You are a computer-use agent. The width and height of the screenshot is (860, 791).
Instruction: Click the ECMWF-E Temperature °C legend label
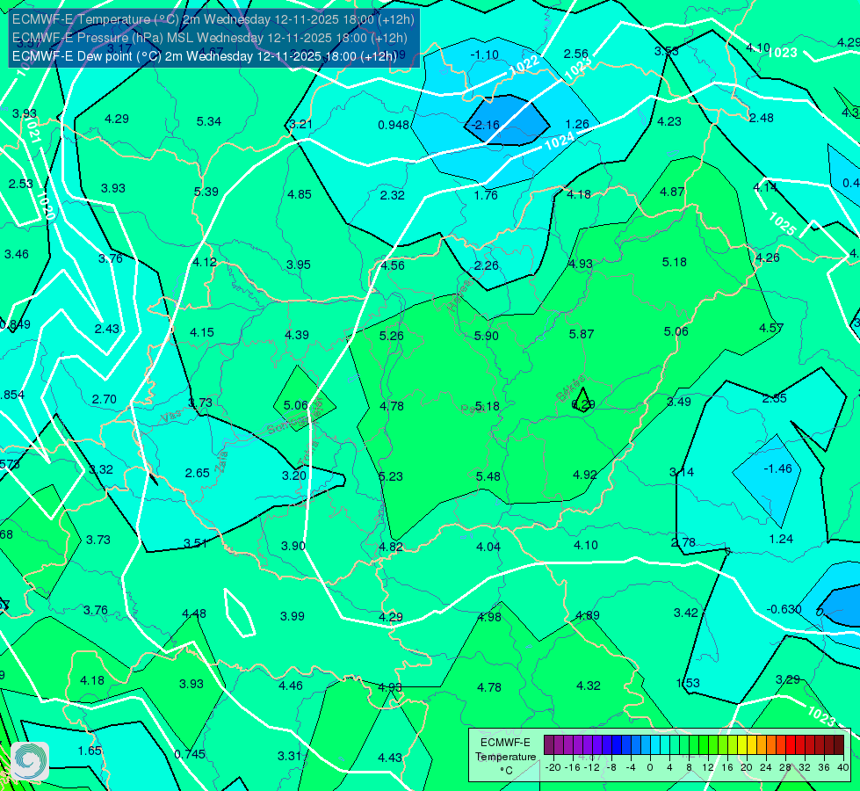coord(505,756)
